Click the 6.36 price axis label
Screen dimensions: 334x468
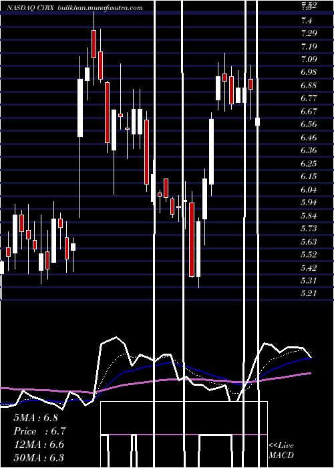pos(309,150)
